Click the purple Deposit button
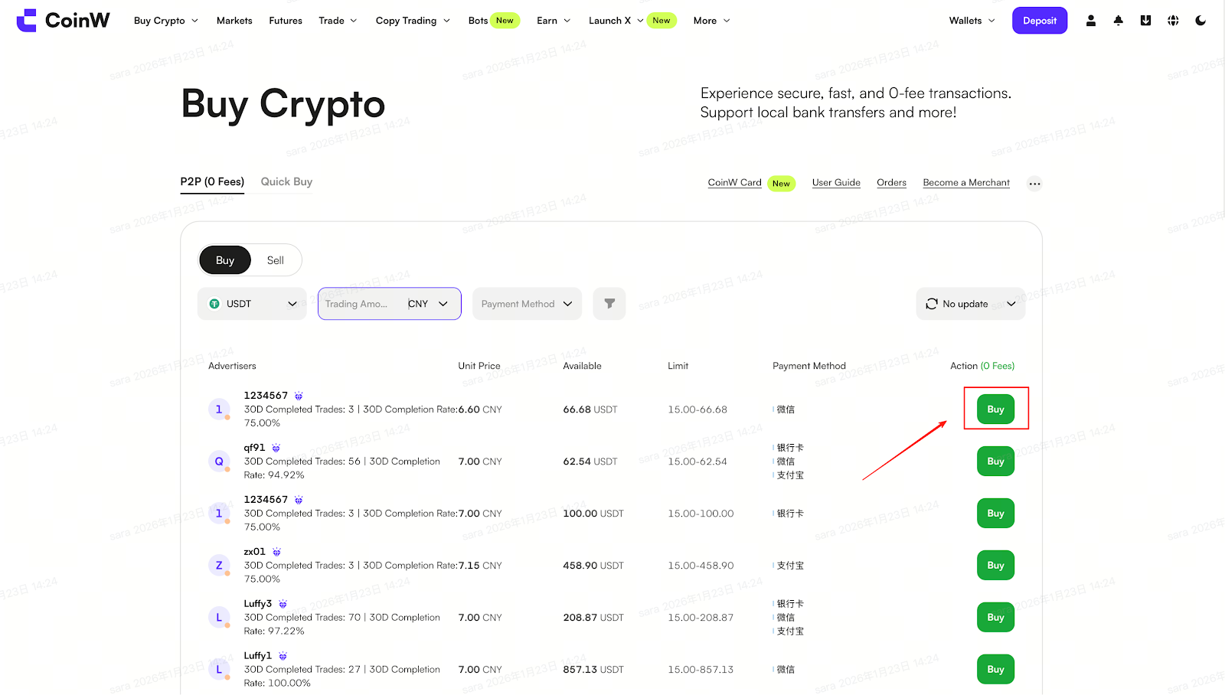 coord(1039,21)
